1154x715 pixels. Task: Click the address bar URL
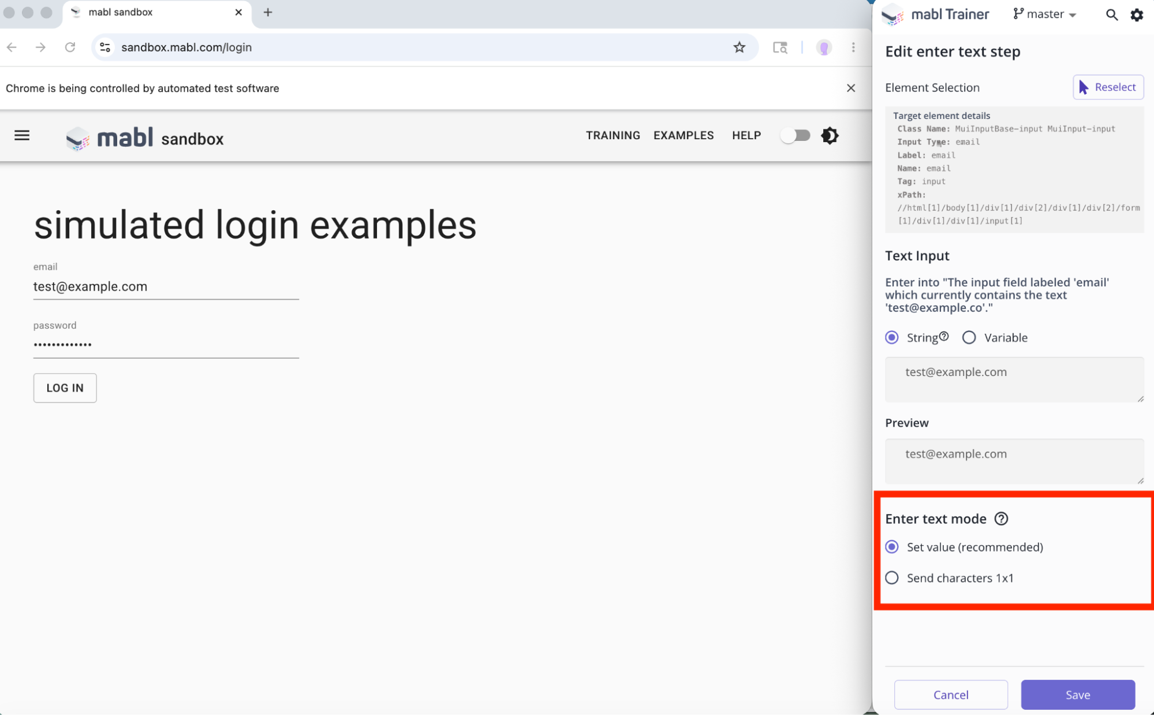(186, 47)
